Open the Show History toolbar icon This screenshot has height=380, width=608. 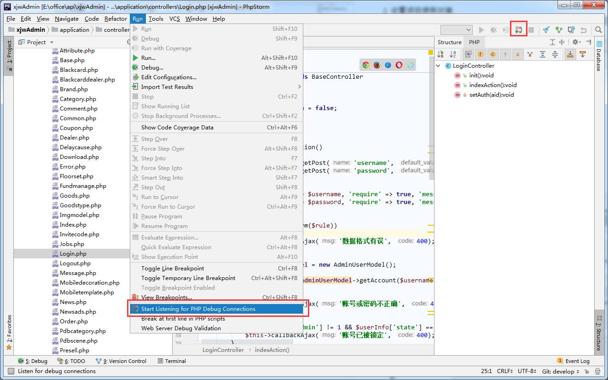point(571,30)
